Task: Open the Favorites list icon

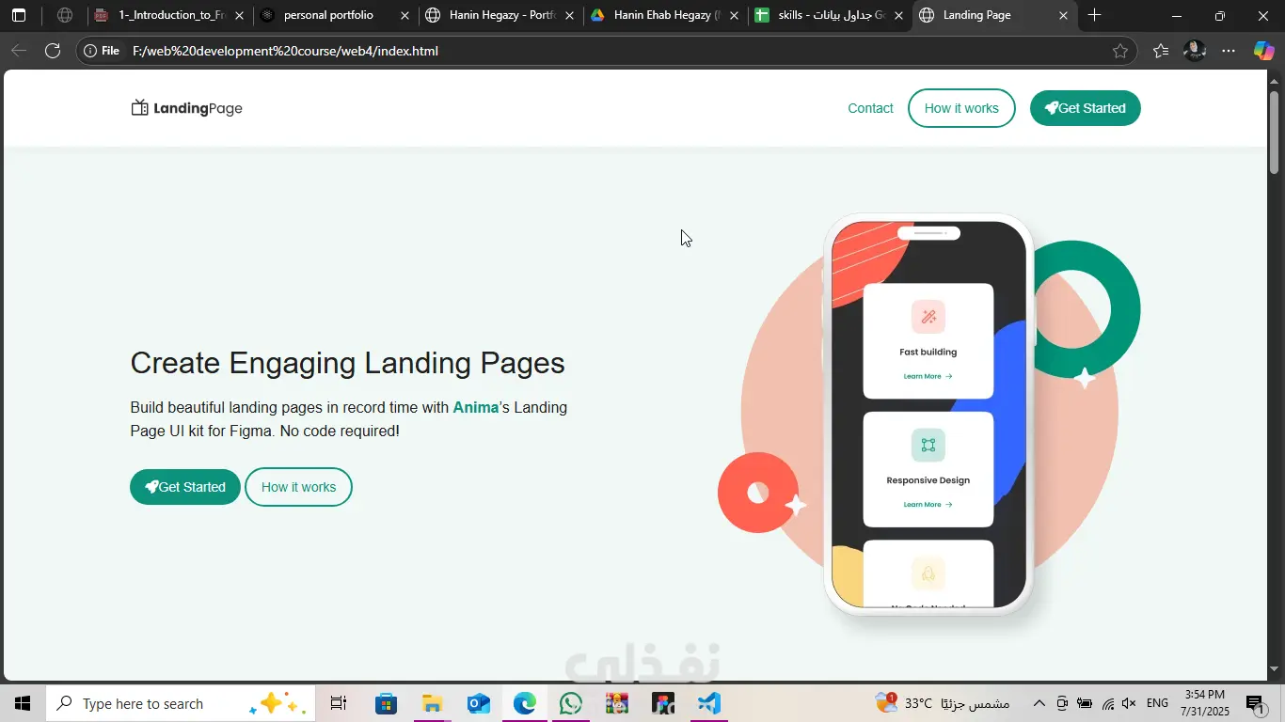Action: [x=1161, y=51]
